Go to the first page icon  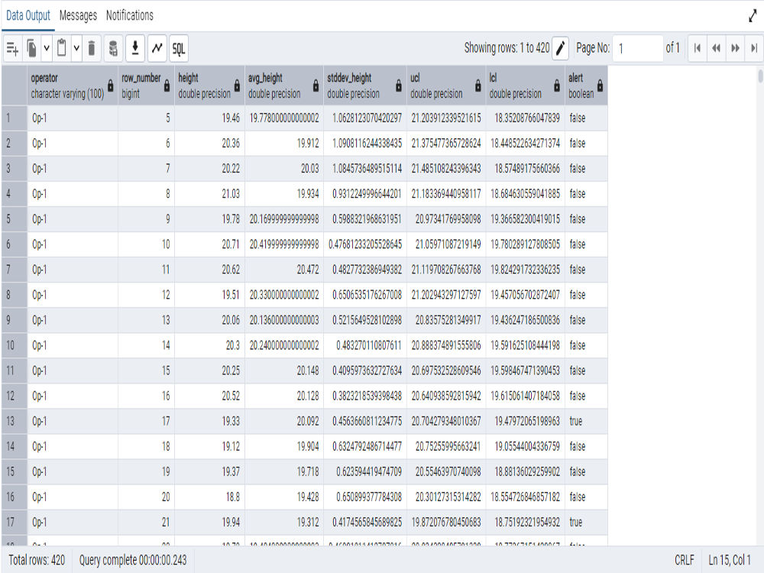click(x=698, y=48)
